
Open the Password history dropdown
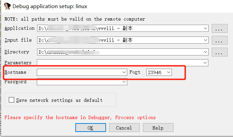point(124,82)
